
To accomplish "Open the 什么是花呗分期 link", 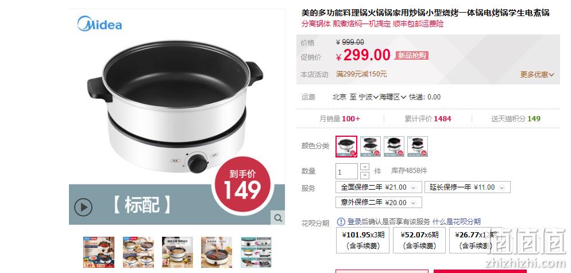I will 456,222.
